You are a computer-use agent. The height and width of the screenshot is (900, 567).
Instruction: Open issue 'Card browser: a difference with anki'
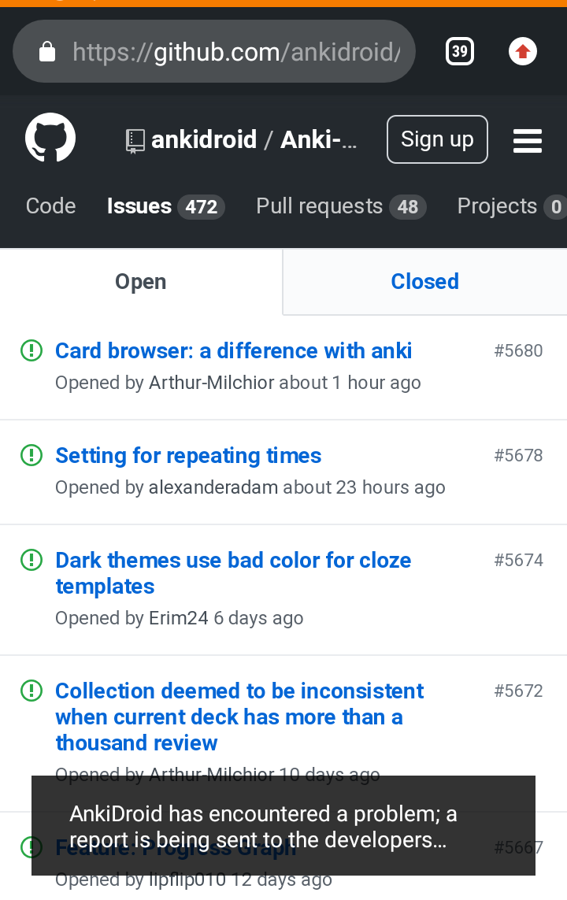point(234,350)
